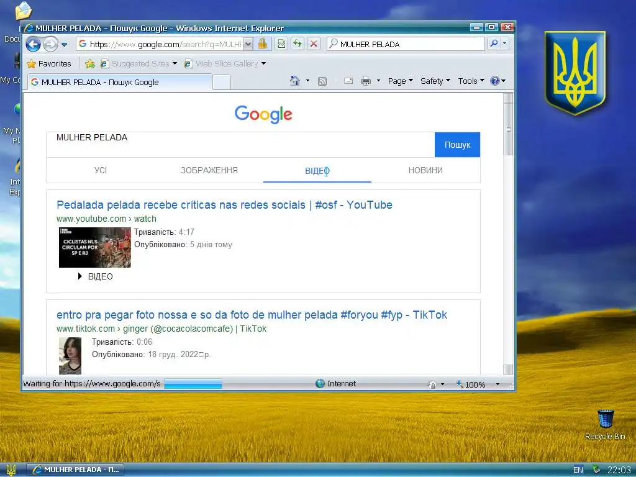Open the Favorites star button

tap(49, 64)
